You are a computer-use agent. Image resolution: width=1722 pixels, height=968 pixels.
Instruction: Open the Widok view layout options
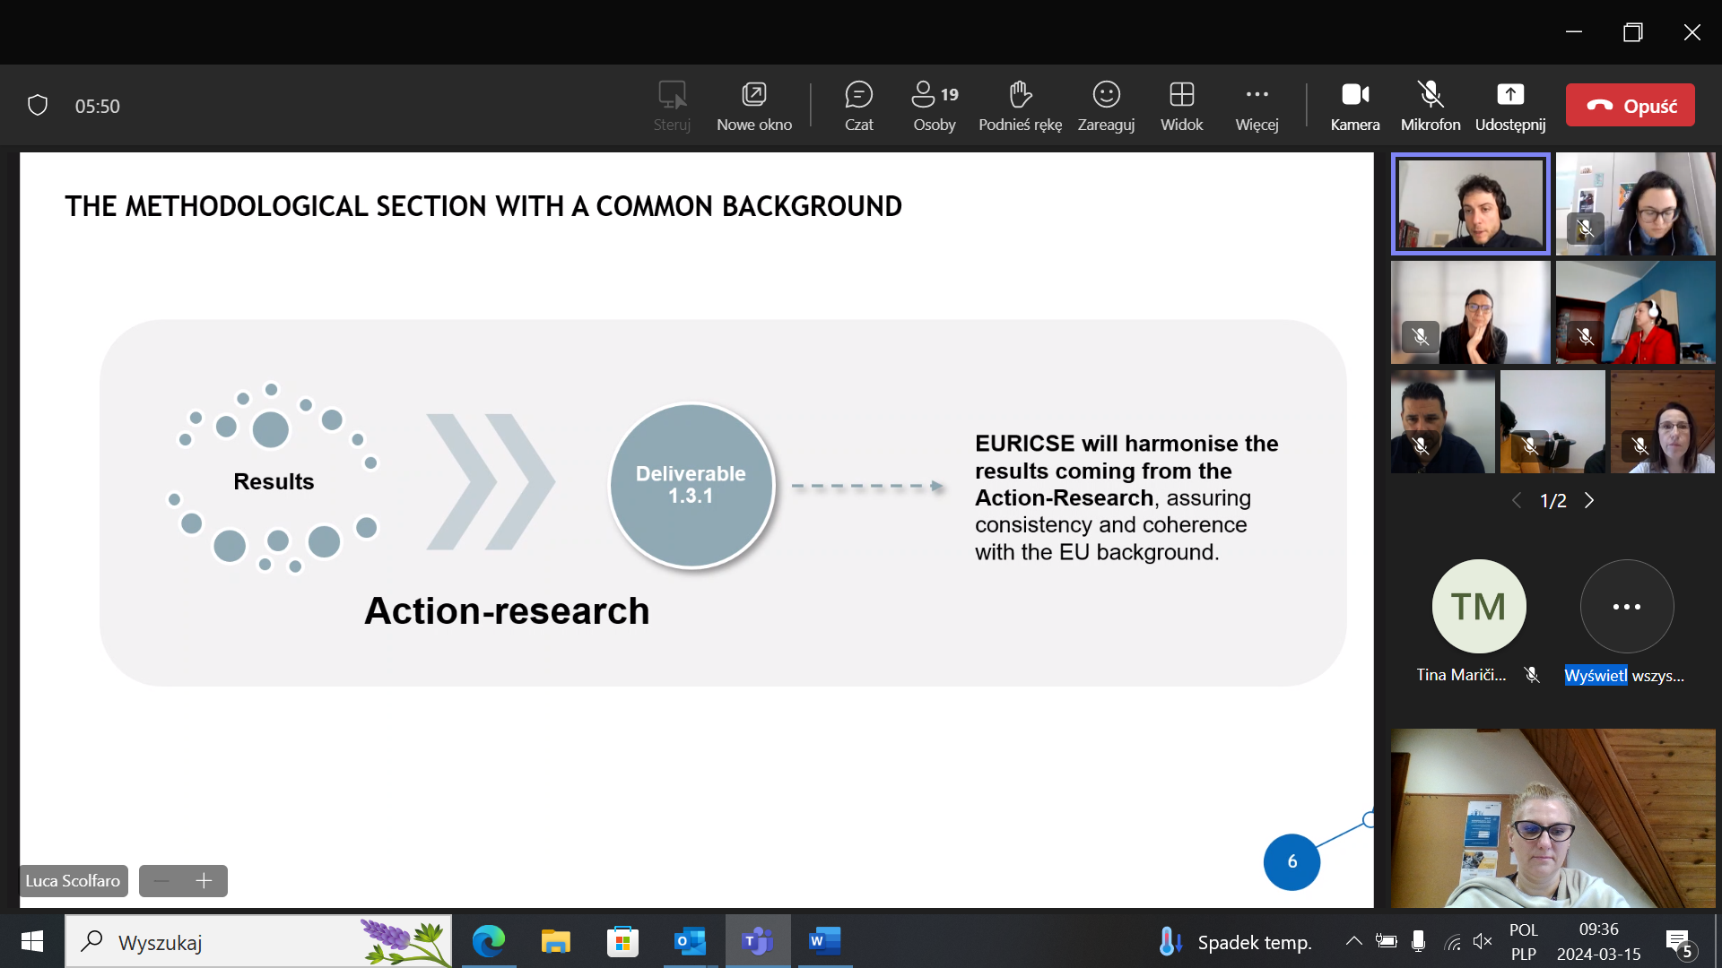pyautogui.click(x=1181, y=105)
